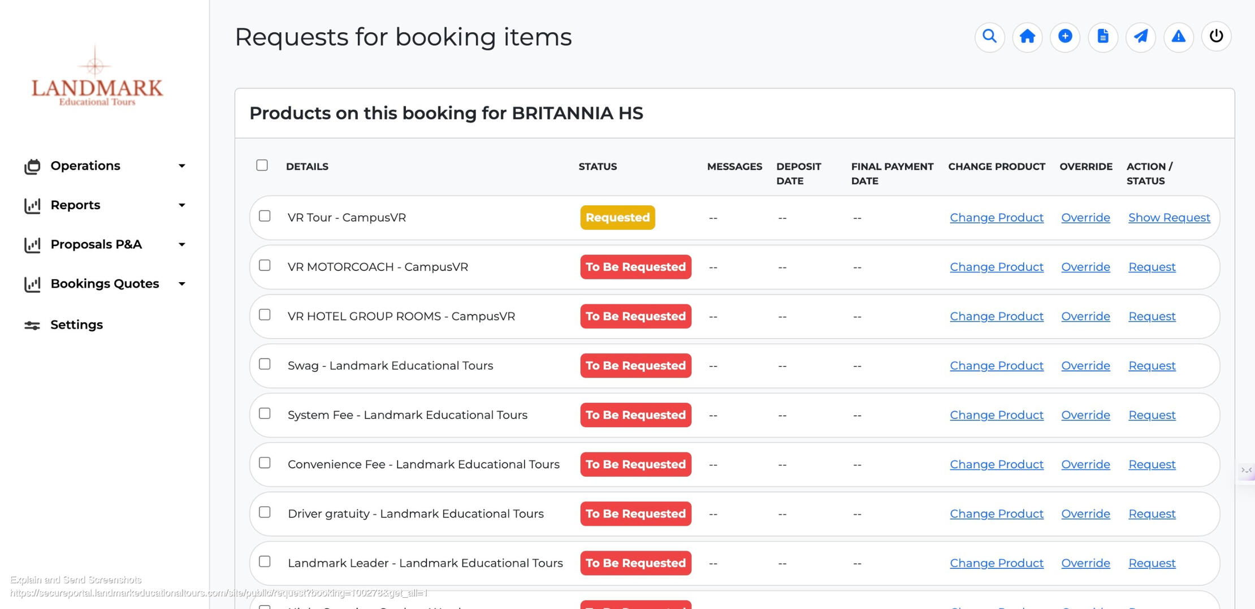Click the Settings sliders icon
Viewport: 1255px width, 609px height.
[32, 325]
